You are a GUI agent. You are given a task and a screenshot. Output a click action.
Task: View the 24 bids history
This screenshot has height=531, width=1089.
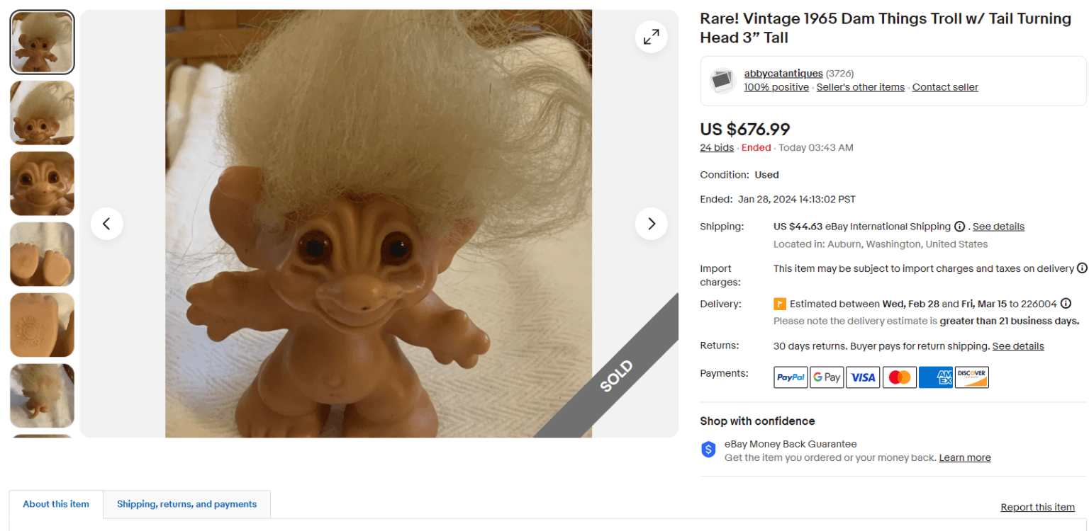coord(716,147)
